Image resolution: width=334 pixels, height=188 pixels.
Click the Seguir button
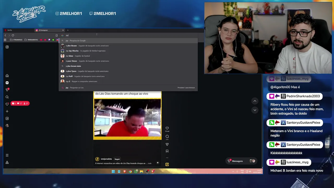click(x=117, y=159)
